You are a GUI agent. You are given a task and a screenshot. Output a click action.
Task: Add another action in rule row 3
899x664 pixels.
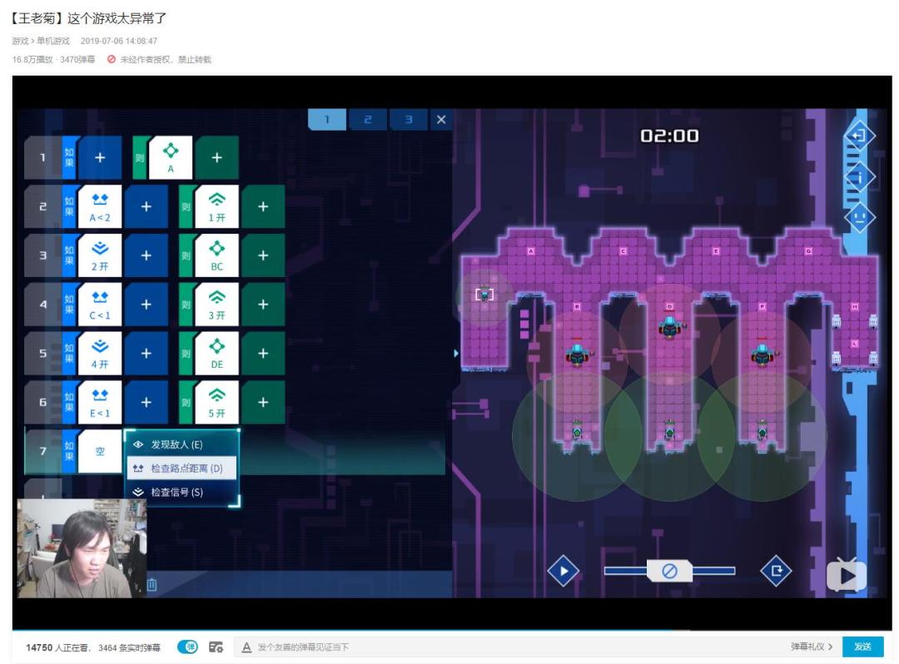(263, 255)
